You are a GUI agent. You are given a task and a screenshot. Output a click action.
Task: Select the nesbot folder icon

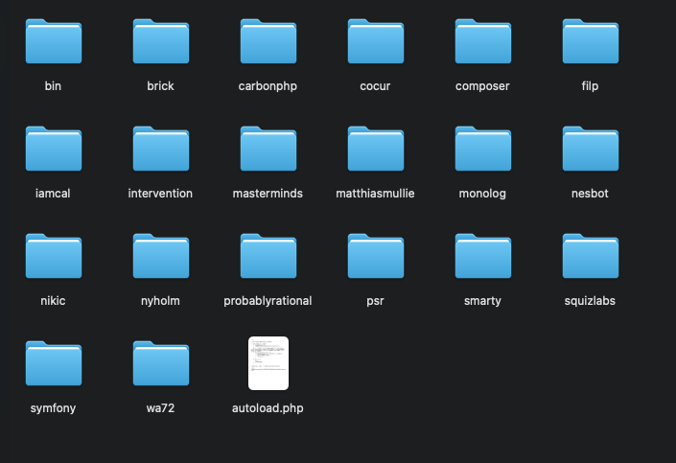click(591, 149)
